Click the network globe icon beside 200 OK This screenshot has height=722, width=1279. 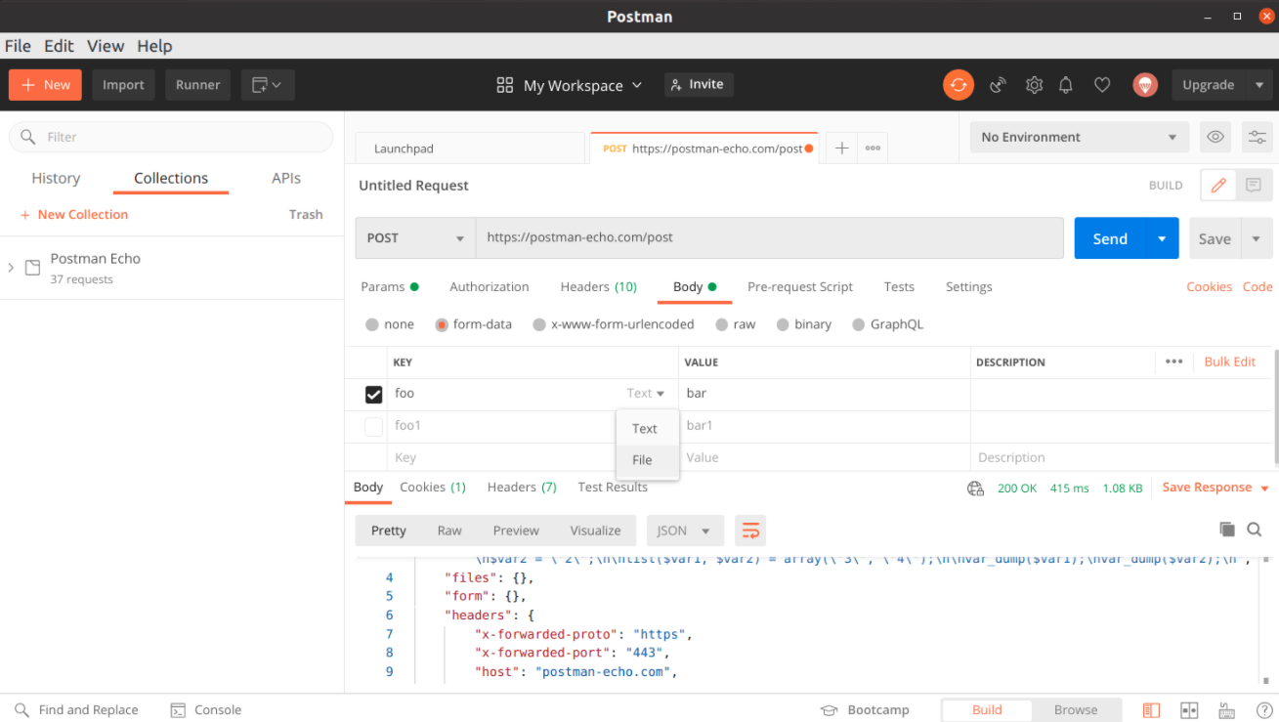click(x=974, y=488)
